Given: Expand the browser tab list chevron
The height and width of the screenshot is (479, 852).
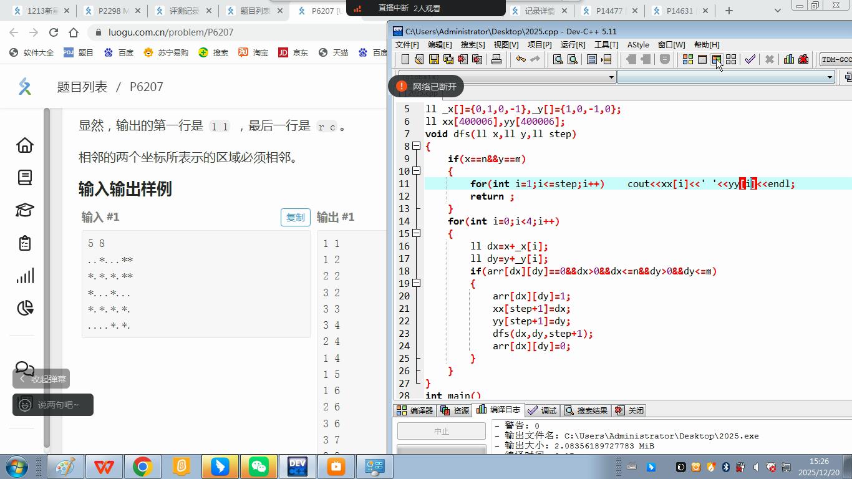Looking at the screenshot, I should pos(777,11).
